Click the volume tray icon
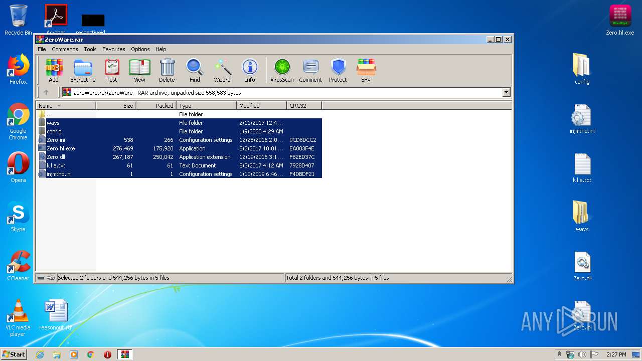 tap(582, 354)
